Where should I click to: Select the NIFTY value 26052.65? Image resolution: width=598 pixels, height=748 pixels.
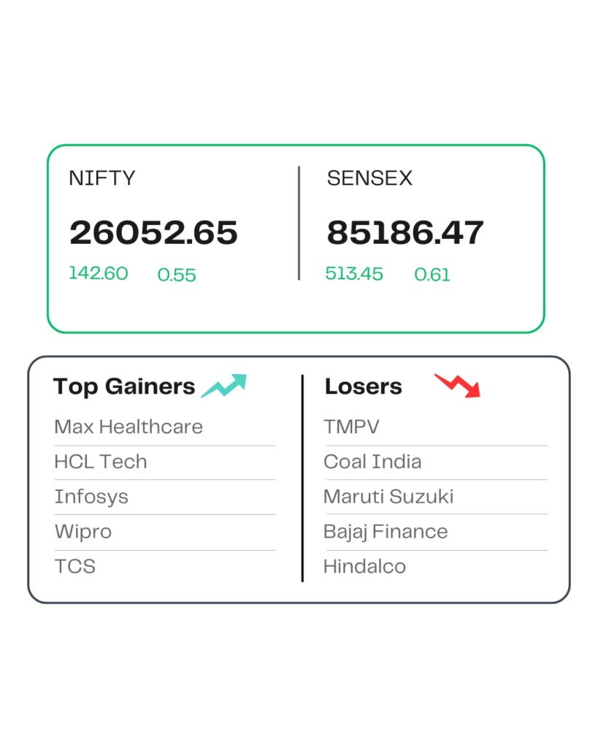(x=153, y=233)
